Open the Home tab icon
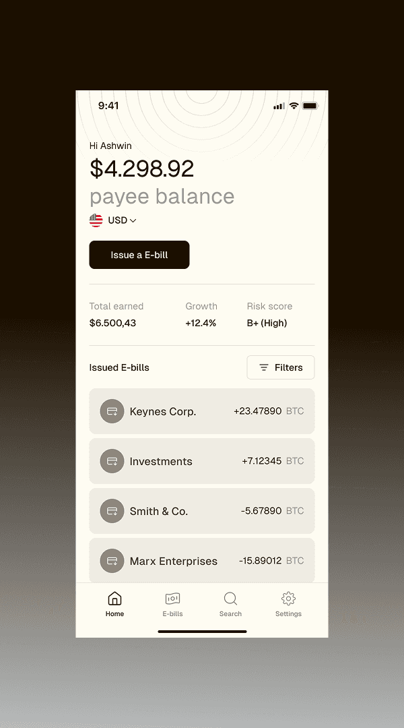This screenshot has width=404, height=728. 114,599
